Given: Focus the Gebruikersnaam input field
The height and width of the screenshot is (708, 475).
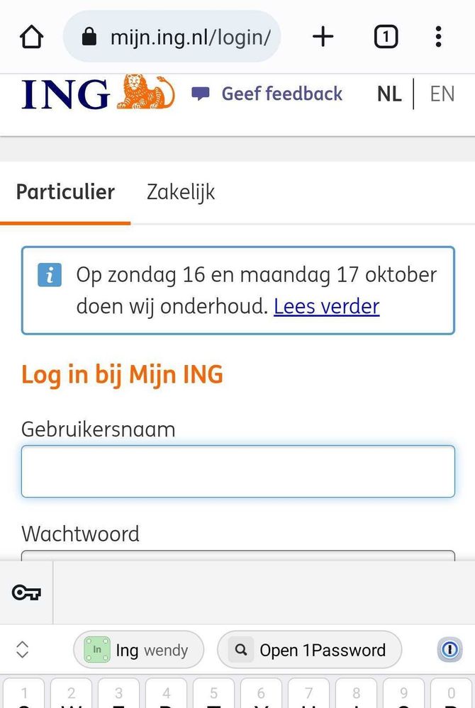Looking at the screenshot, I should click(x=238, y=471).
